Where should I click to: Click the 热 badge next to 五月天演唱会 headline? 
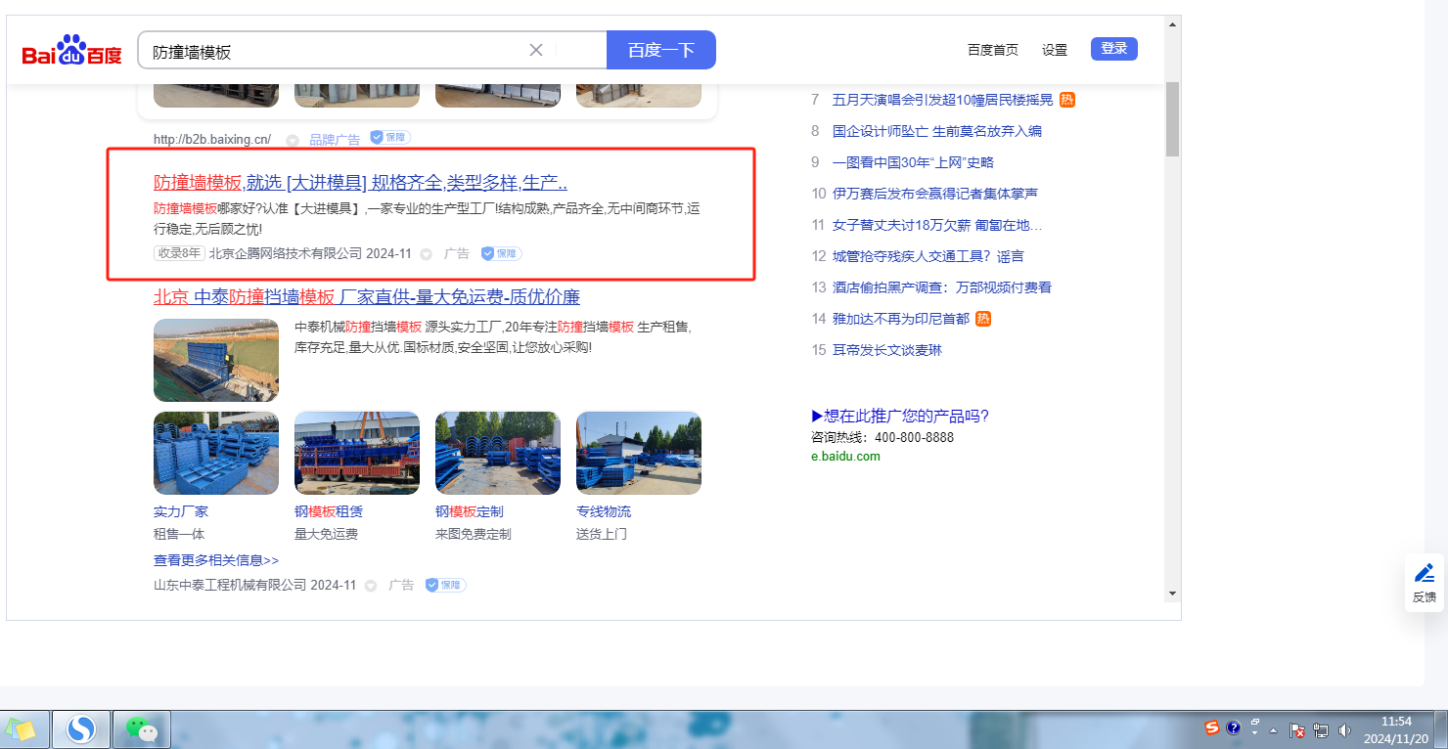(x=1067, y=100)
